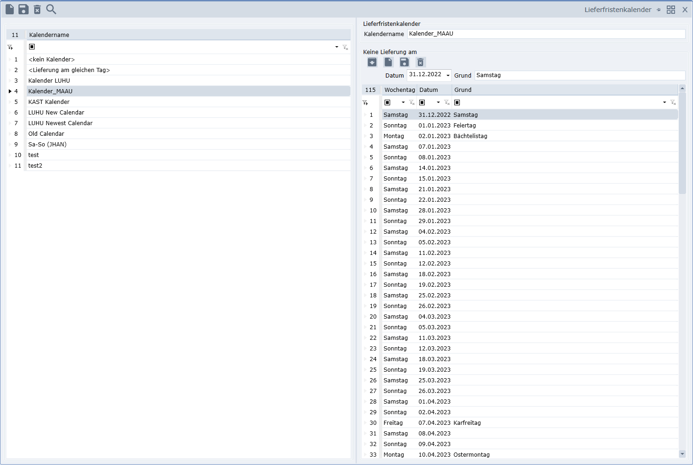Toggle the Kalendername filter checkbox
This screenshot has height=465, width=693.
click(32, 47)
